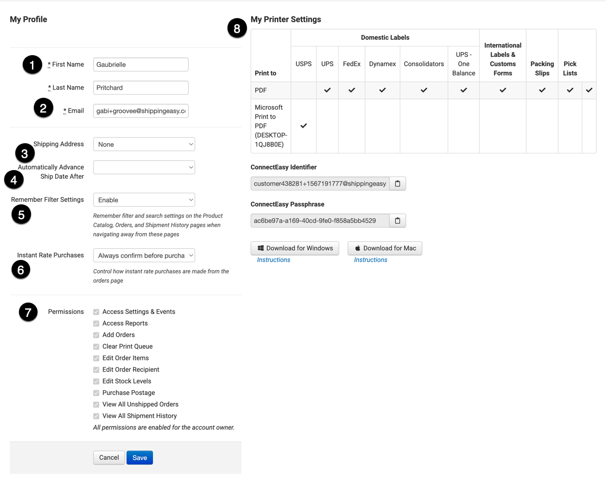Open the Shipping Address dropdown
Screen dimensions: 606x480
click(x=144, y=144)
